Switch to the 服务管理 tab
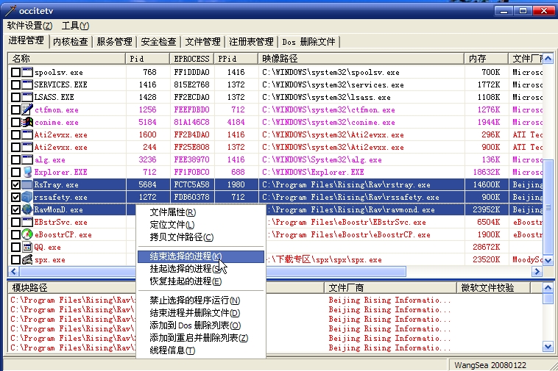 [114, 42]
